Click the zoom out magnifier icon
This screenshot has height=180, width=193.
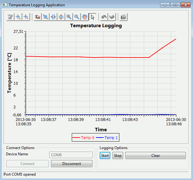click(77, 17)
